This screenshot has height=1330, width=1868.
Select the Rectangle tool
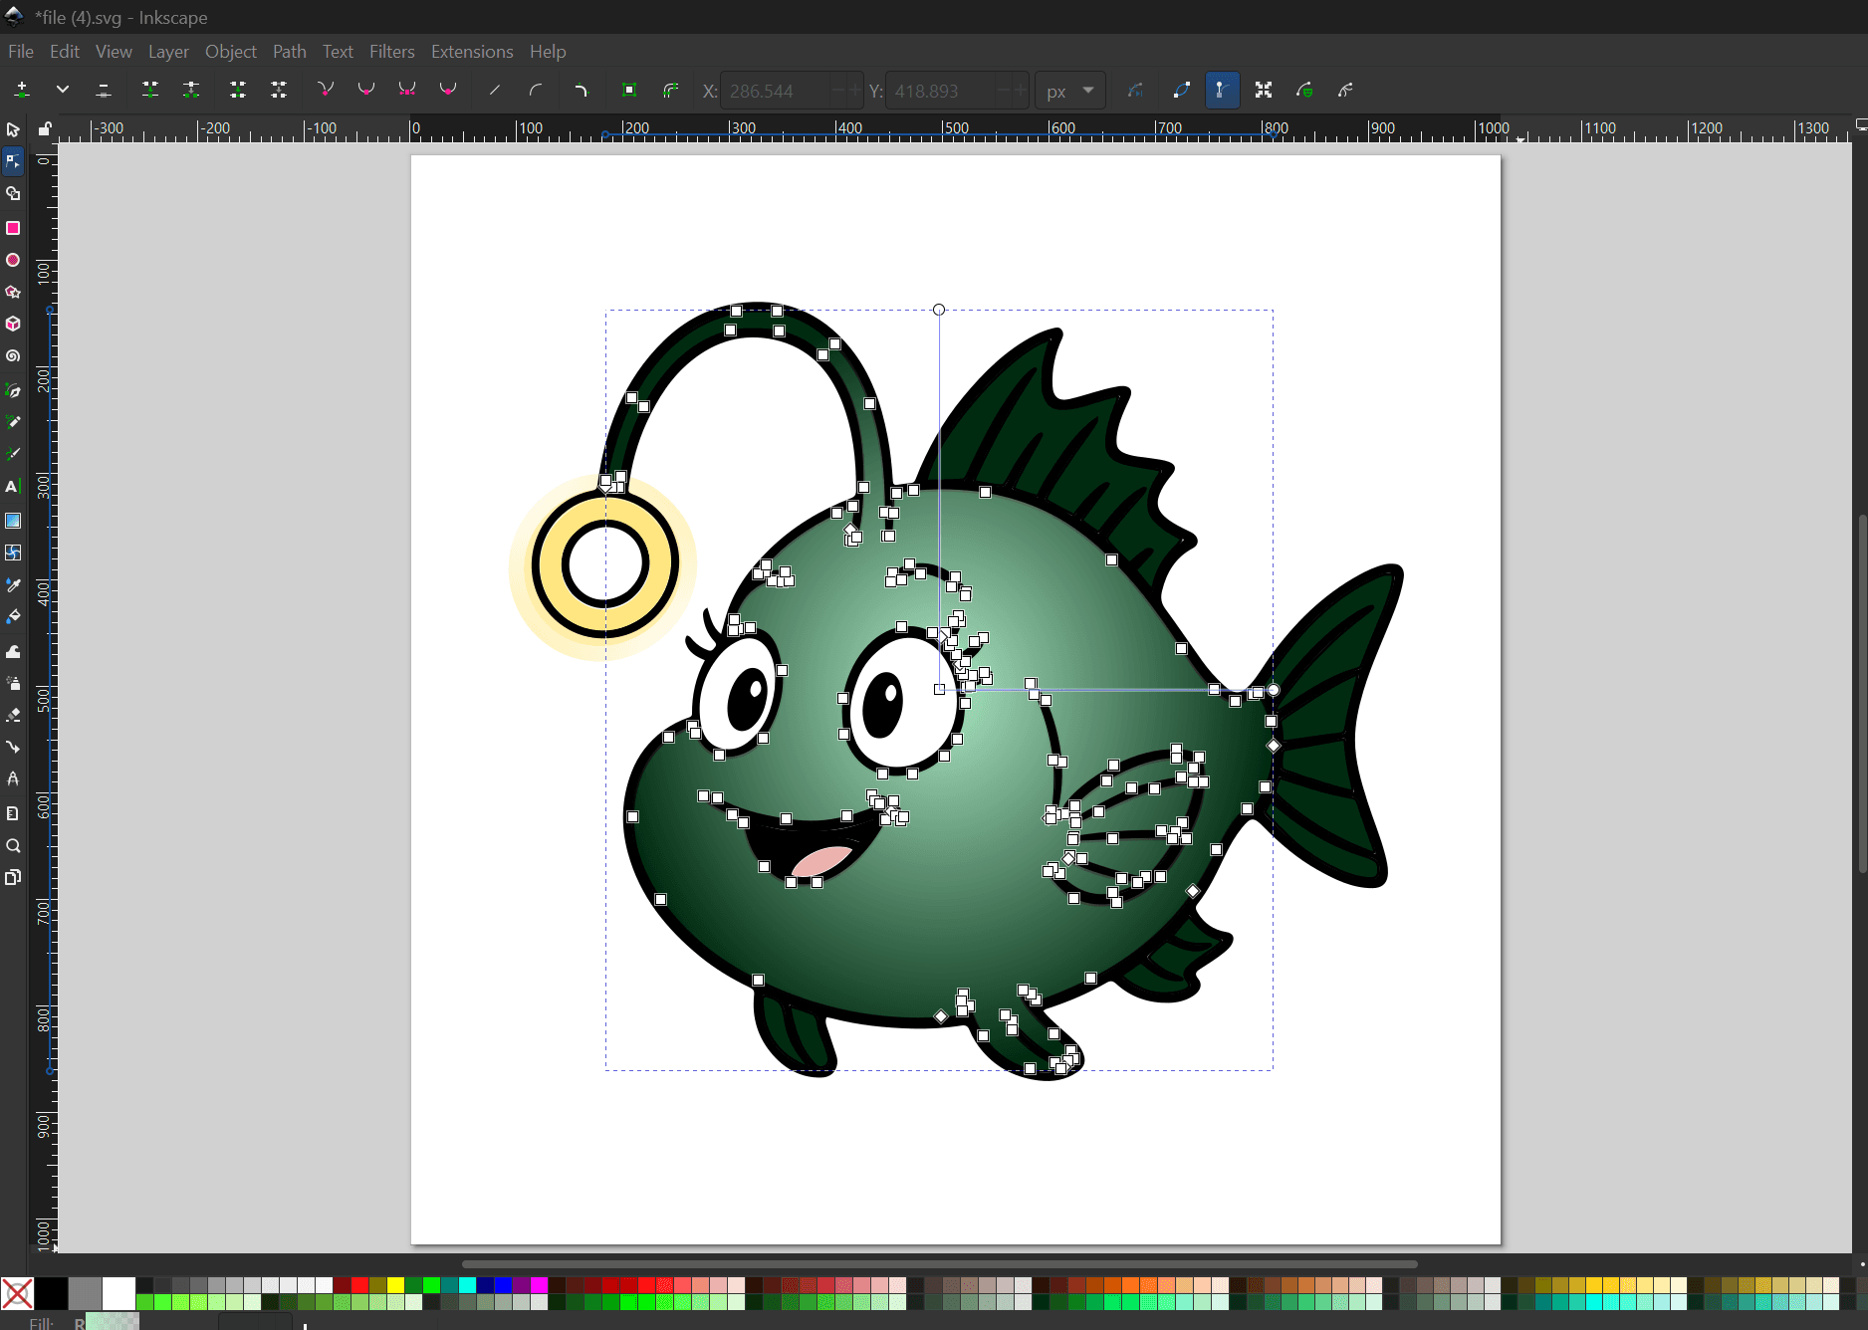[13, 228]
